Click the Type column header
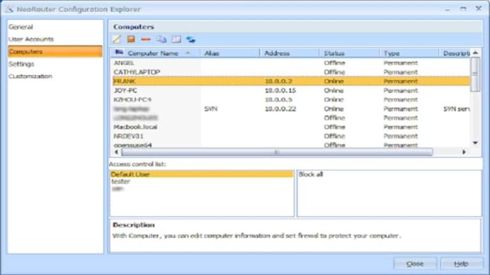 click(x=409, y=53)
